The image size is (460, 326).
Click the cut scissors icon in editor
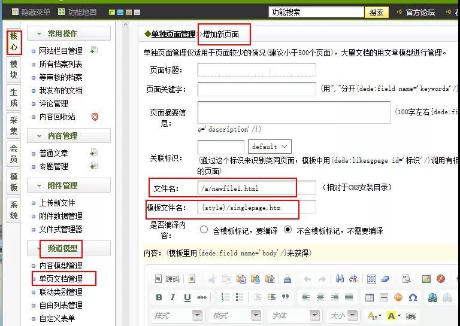212,279
